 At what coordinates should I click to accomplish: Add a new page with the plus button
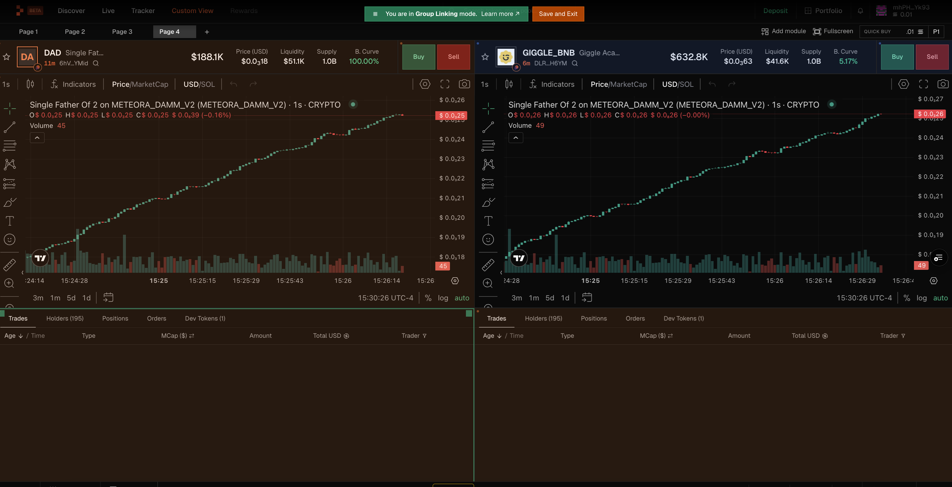207,32
